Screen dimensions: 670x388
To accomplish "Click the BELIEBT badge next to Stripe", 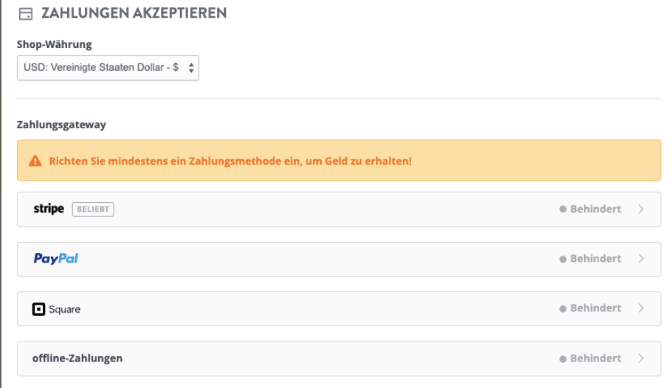I will [93, 209].
